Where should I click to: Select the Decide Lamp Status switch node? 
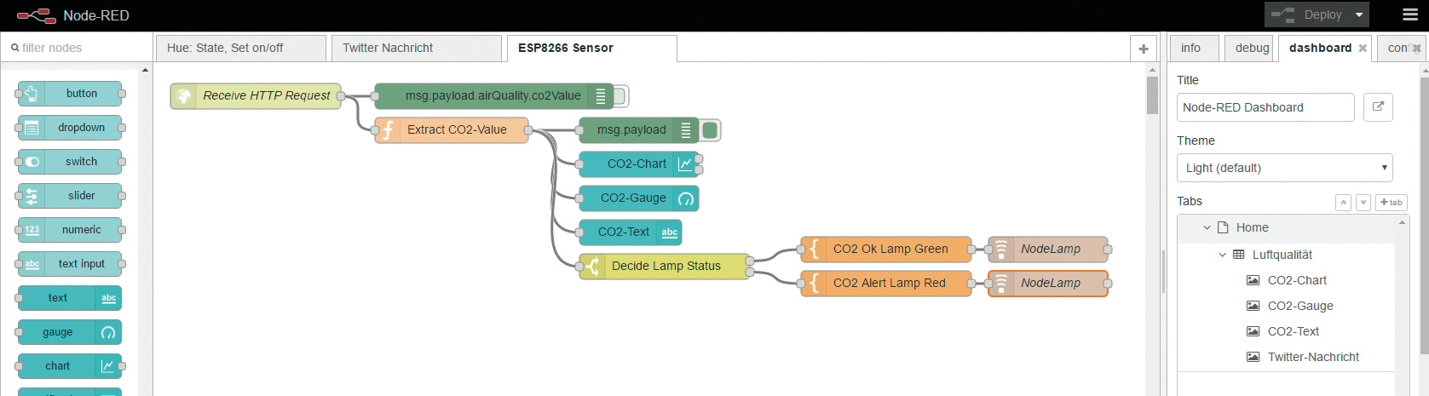click(665, 266)
